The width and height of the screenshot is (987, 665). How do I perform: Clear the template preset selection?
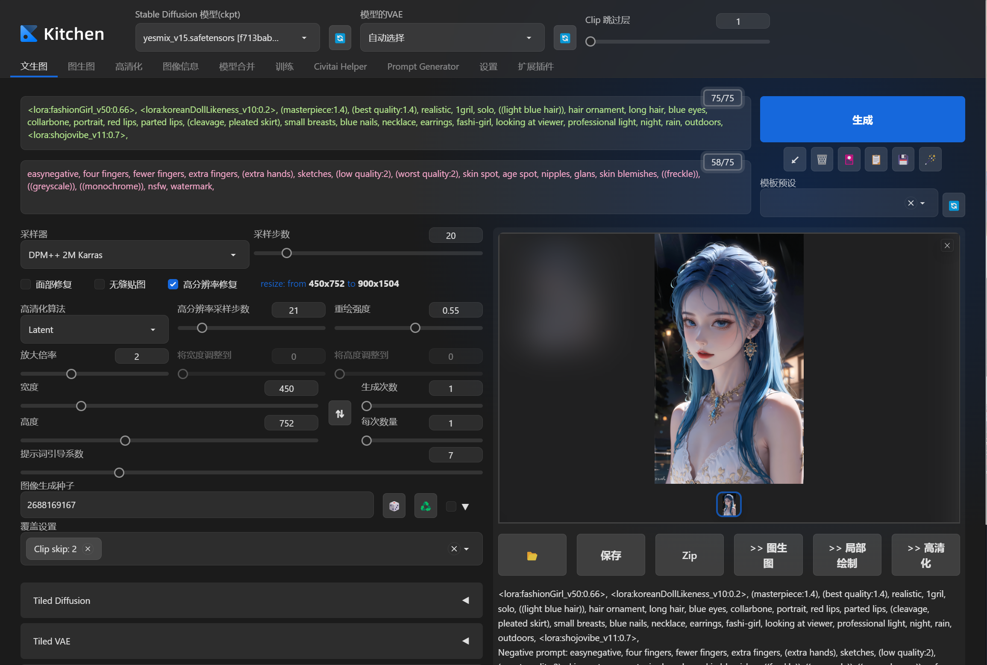911,203
